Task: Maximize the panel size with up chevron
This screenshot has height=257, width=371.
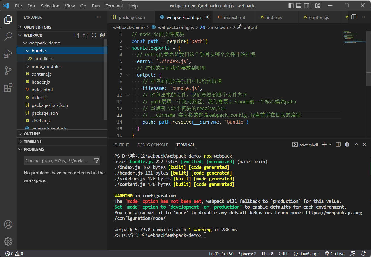Action: [x=357, y=145]
